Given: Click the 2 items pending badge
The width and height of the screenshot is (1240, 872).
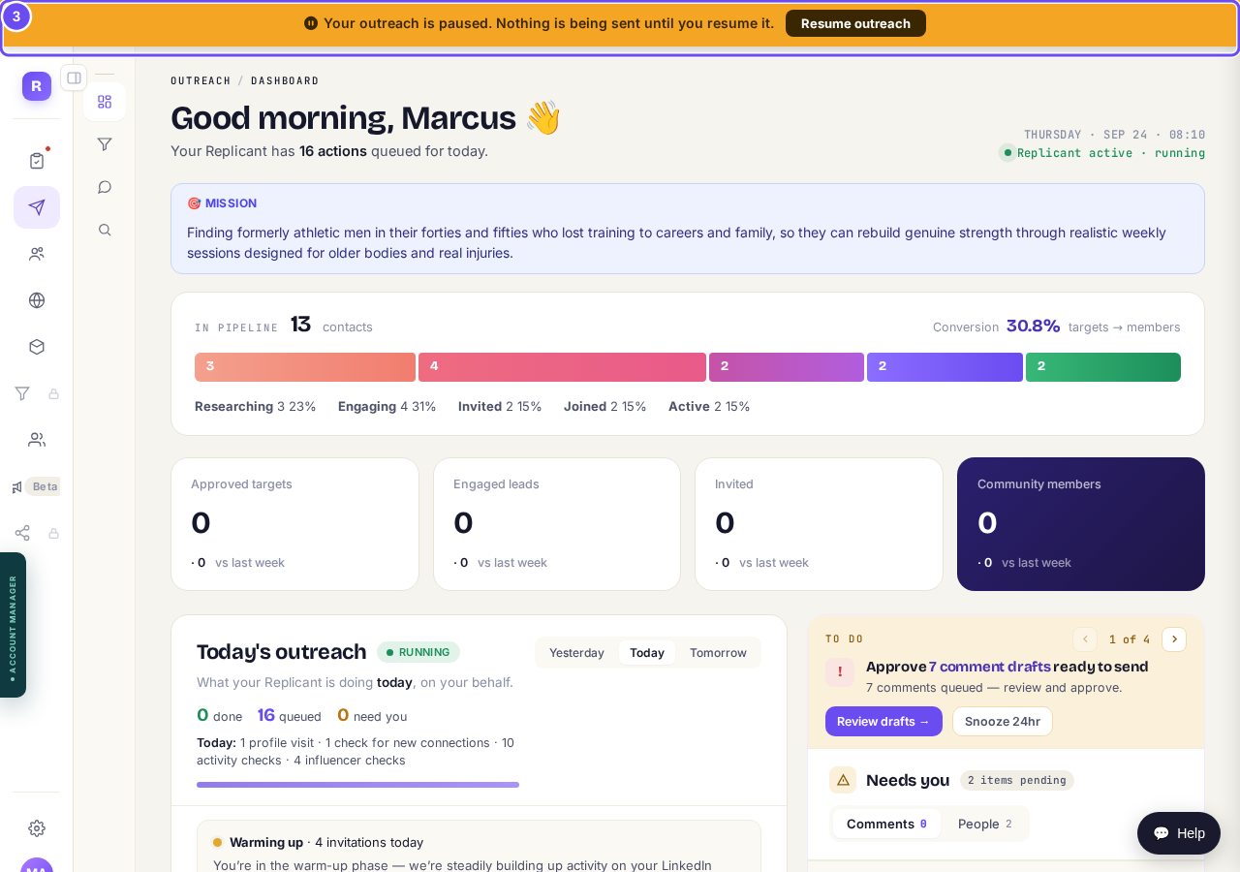Looking at the screenshot, I should pyautogui.click(x=1017, y=780).
